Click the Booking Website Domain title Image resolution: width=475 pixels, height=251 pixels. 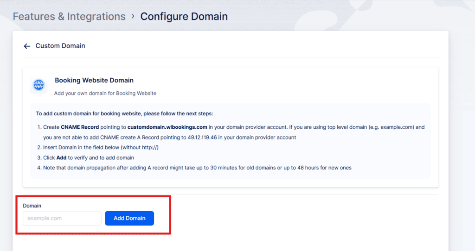point(94,80)
